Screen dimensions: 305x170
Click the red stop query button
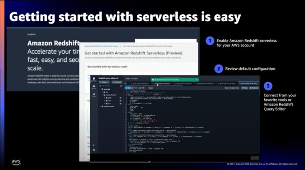point(133,88)
